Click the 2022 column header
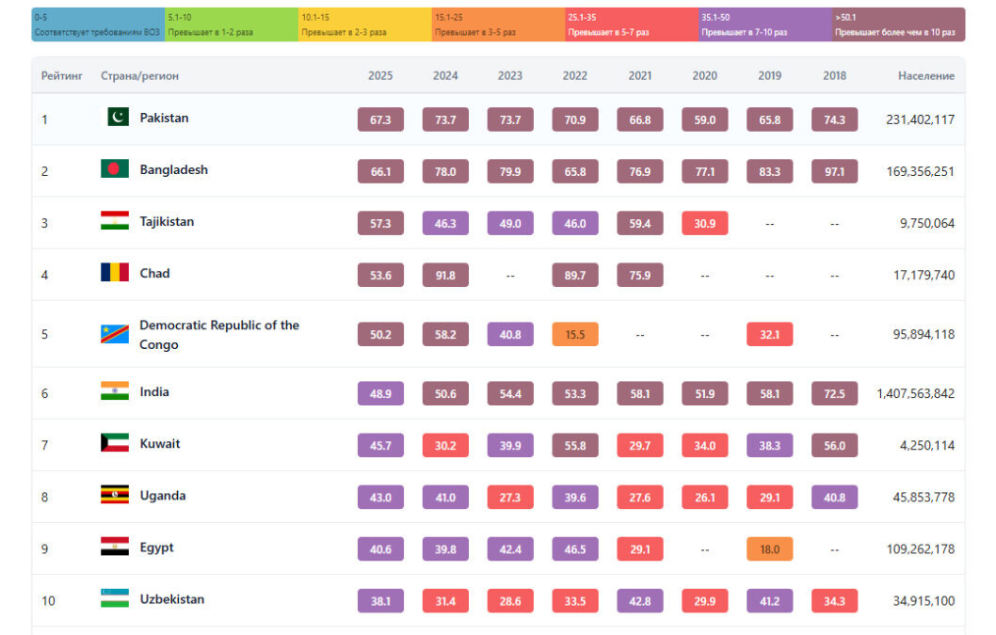Screen dimensions: 996x635 (x=574, y=76)
